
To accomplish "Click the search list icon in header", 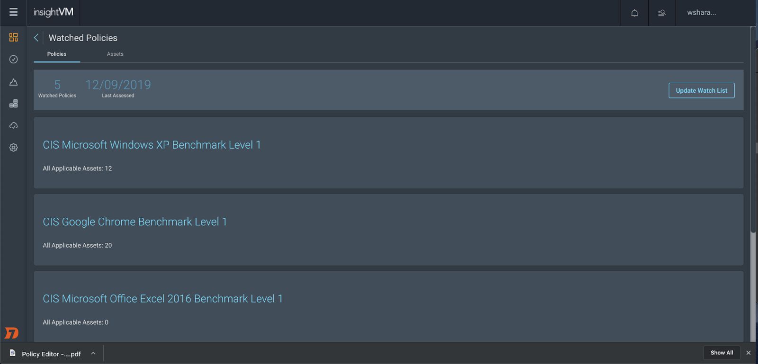I will tap(662, 13).
